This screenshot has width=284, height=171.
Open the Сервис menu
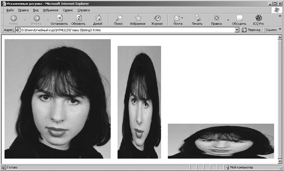pyautogui.click(x=68, y=10)
